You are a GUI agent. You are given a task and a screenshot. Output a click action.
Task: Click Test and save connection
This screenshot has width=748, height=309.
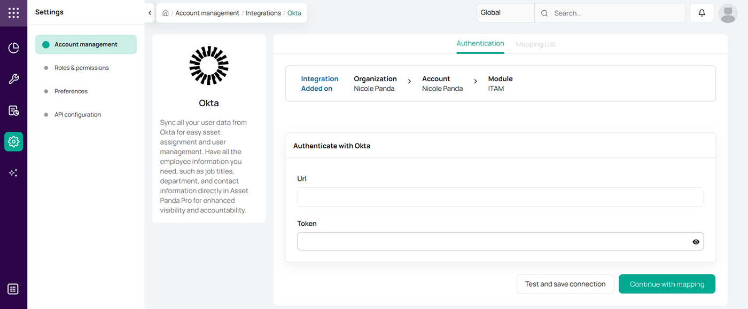pyautogui.click(x=565, y=284)
